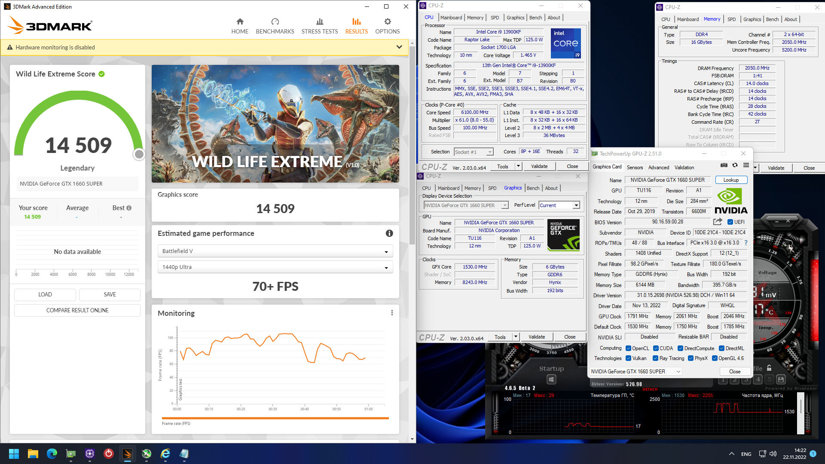Open Microsoft Edge from the taskbar
This screenshot has height=464, width=825.
52,454
